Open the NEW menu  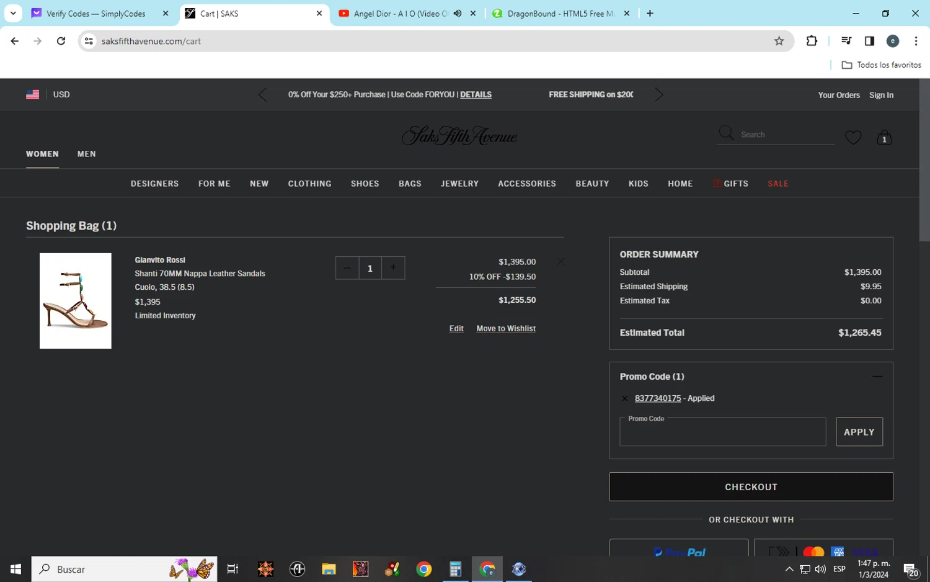(259, 184)
